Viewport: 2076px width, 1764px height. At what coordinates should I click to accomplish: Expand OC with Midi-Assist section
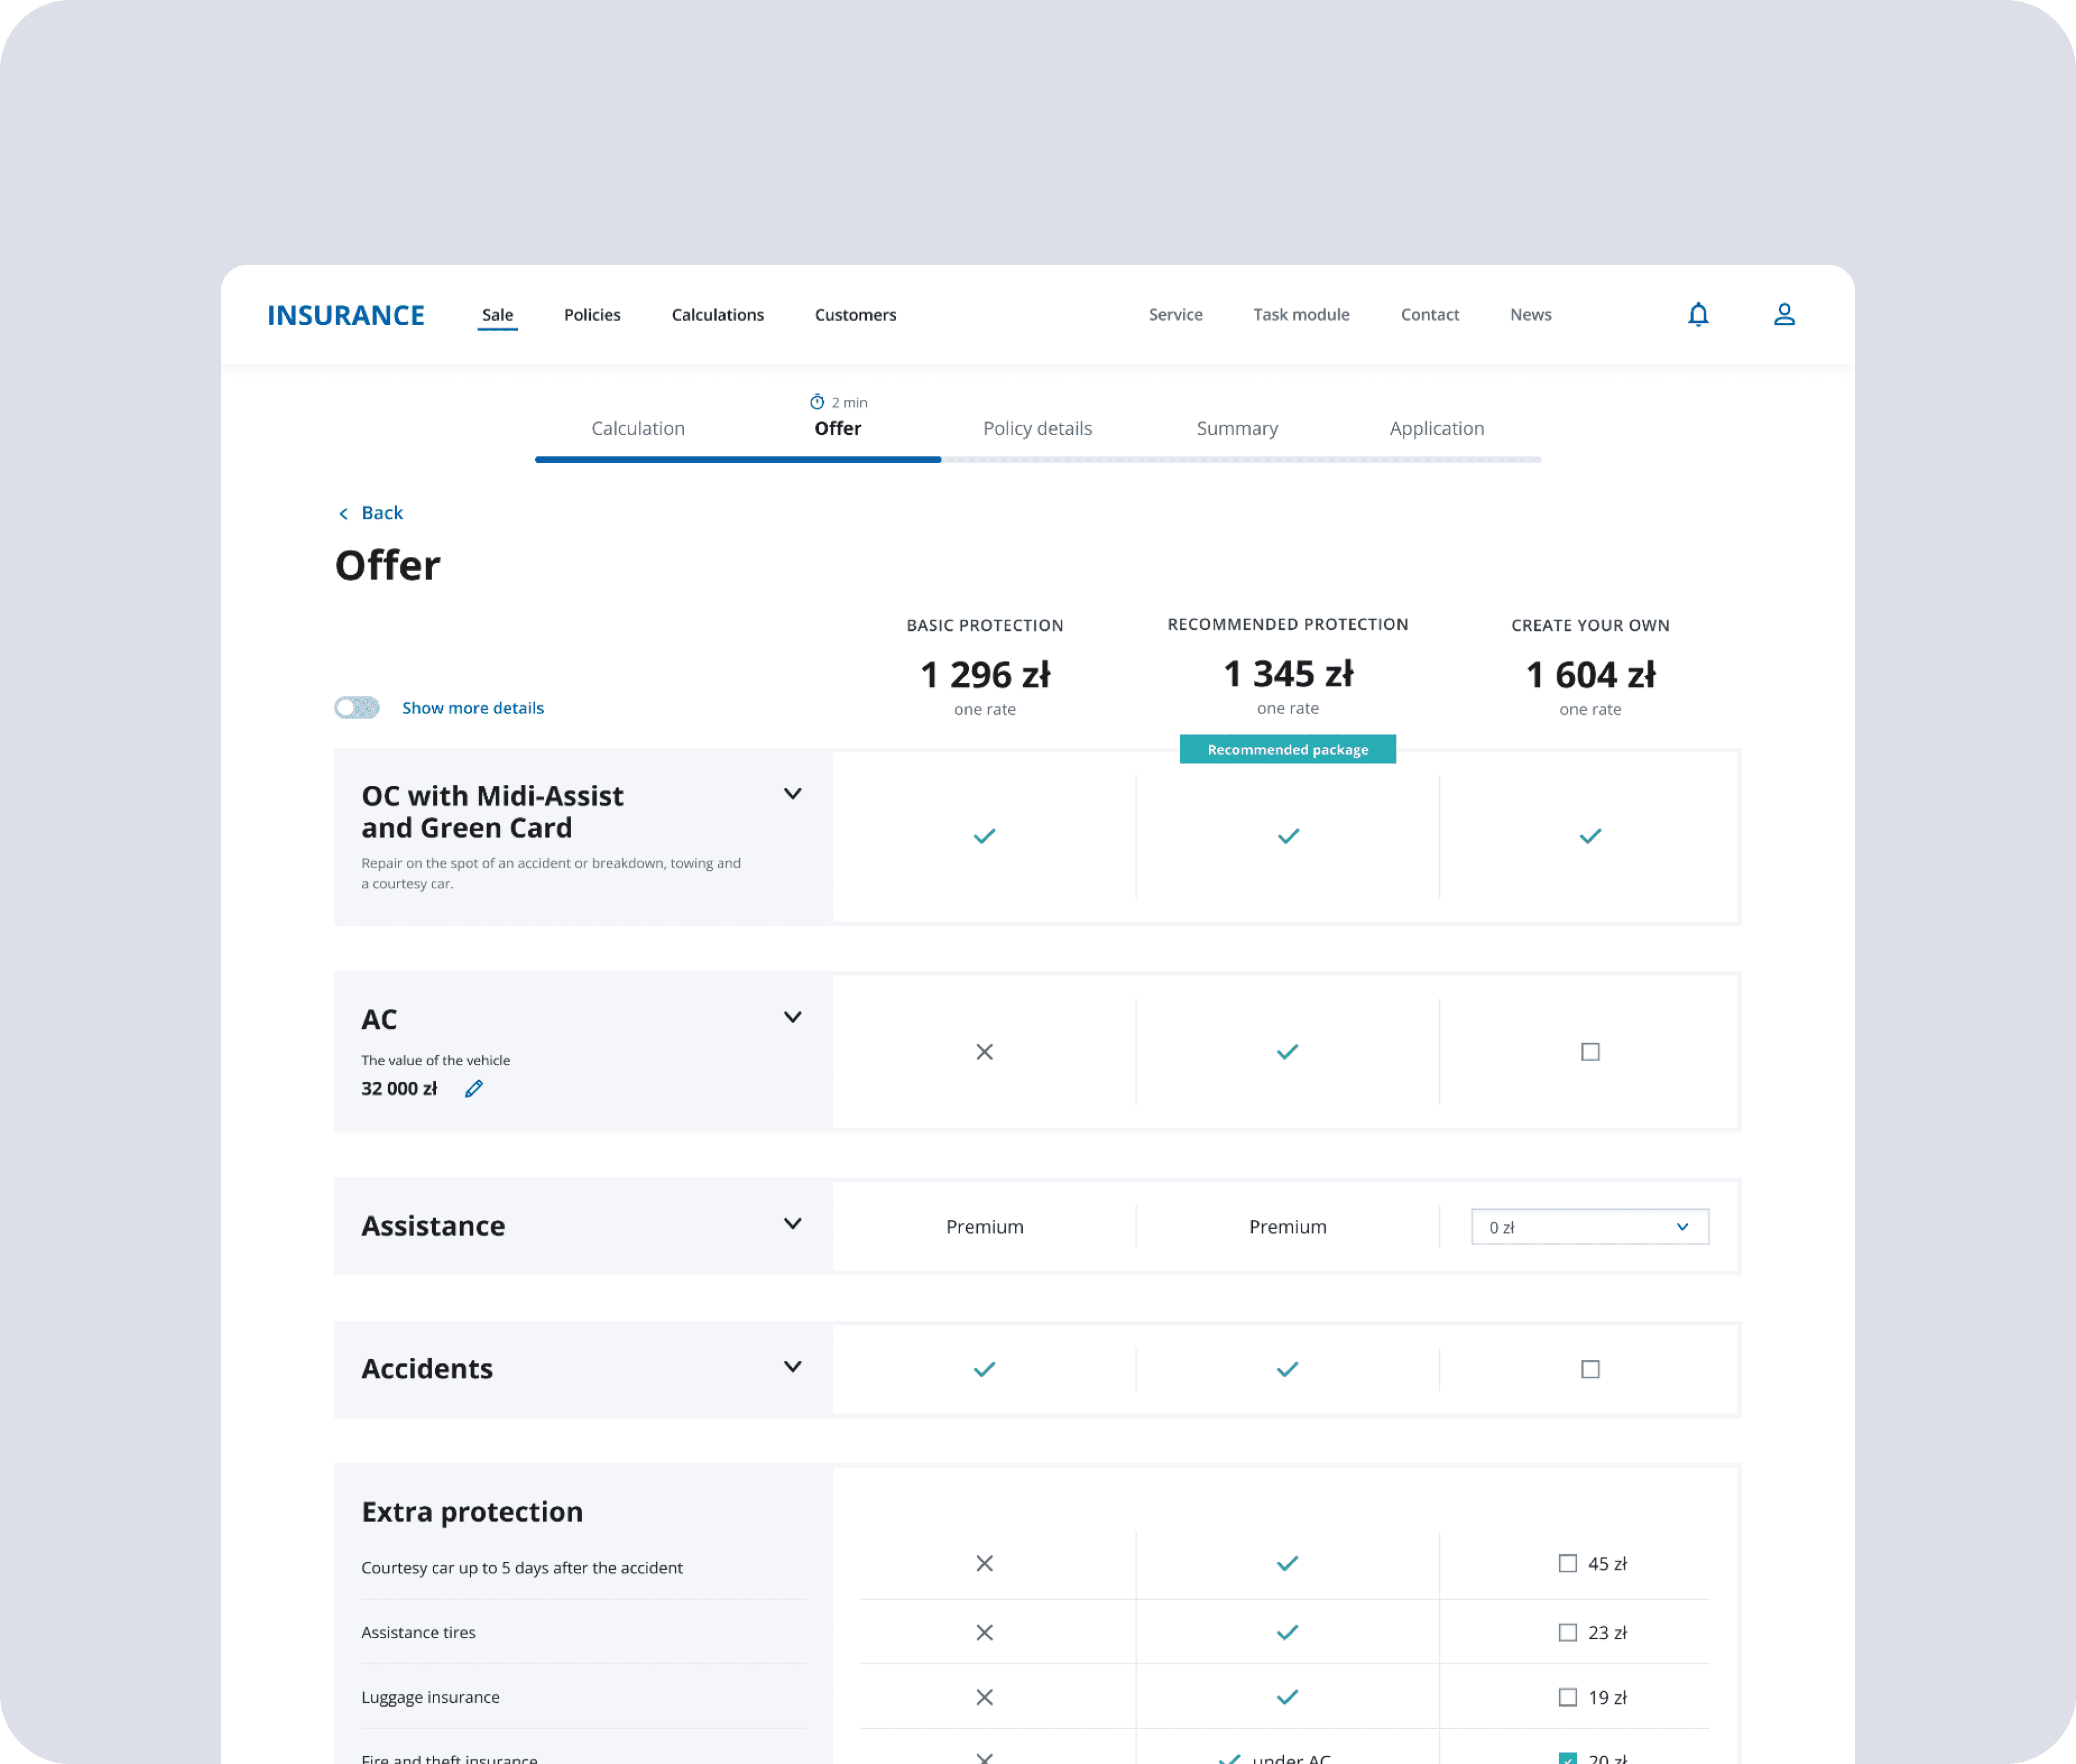pyautogui.click(x=792, y=795)
